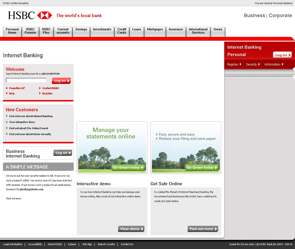Open Security in red sidebar panel
Screen dimensions: 295x249
point(253,64)
